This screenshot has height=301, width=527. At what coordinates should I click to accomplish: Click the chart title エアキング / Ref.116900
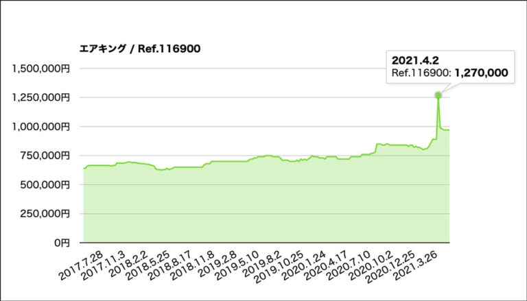(x=140, y=49)
